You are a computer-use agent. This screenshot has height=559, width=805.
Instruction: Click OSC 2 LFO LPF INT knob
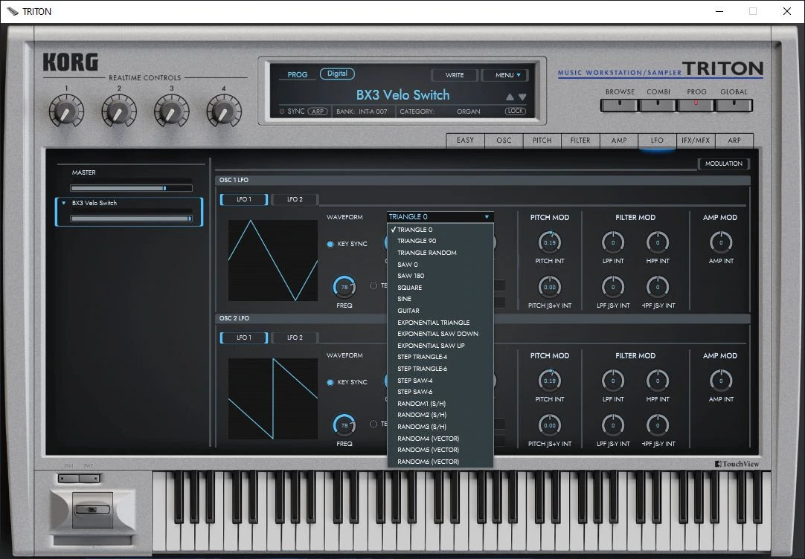[x=613, y=381]
